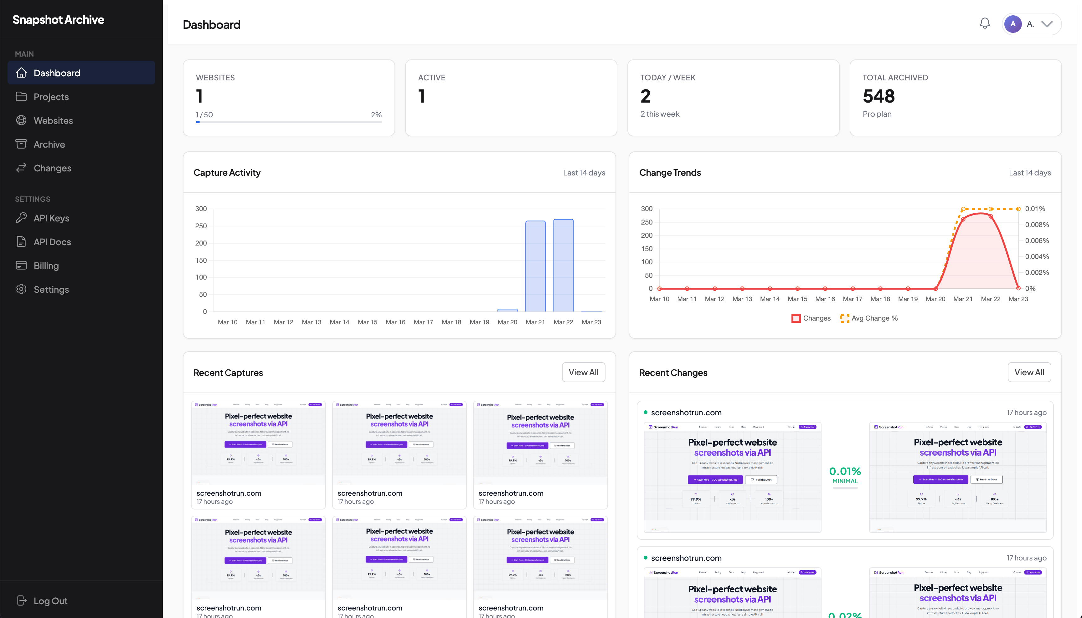
Task: Open the API Keys settings
Action: click(81, 218)
